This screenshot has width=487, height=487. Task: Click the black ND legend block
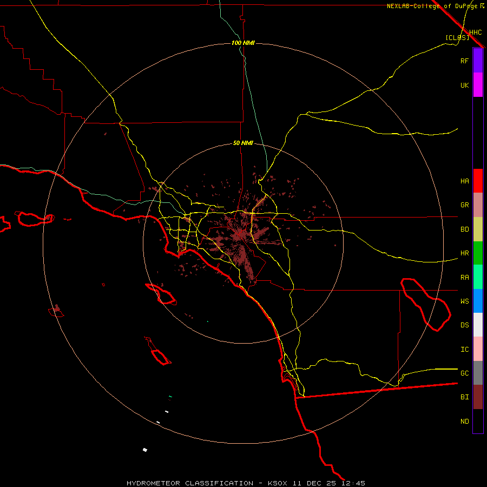(x=478, y=421)
